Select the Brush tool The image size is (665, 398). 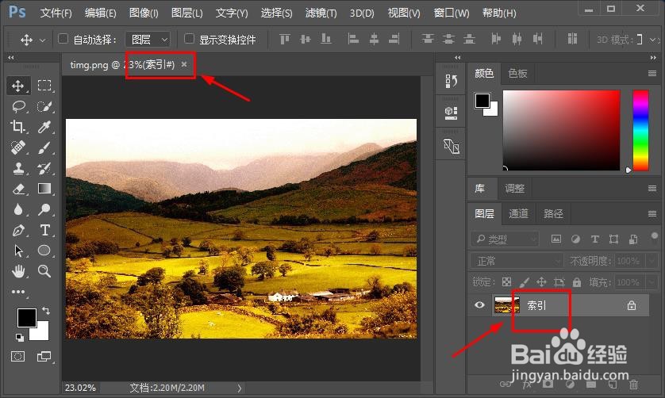click(x=44, y=147)
